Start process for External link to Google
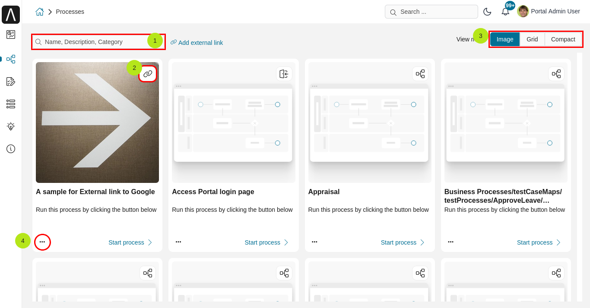Screen dimensions: 590x308 pos(130,242)
